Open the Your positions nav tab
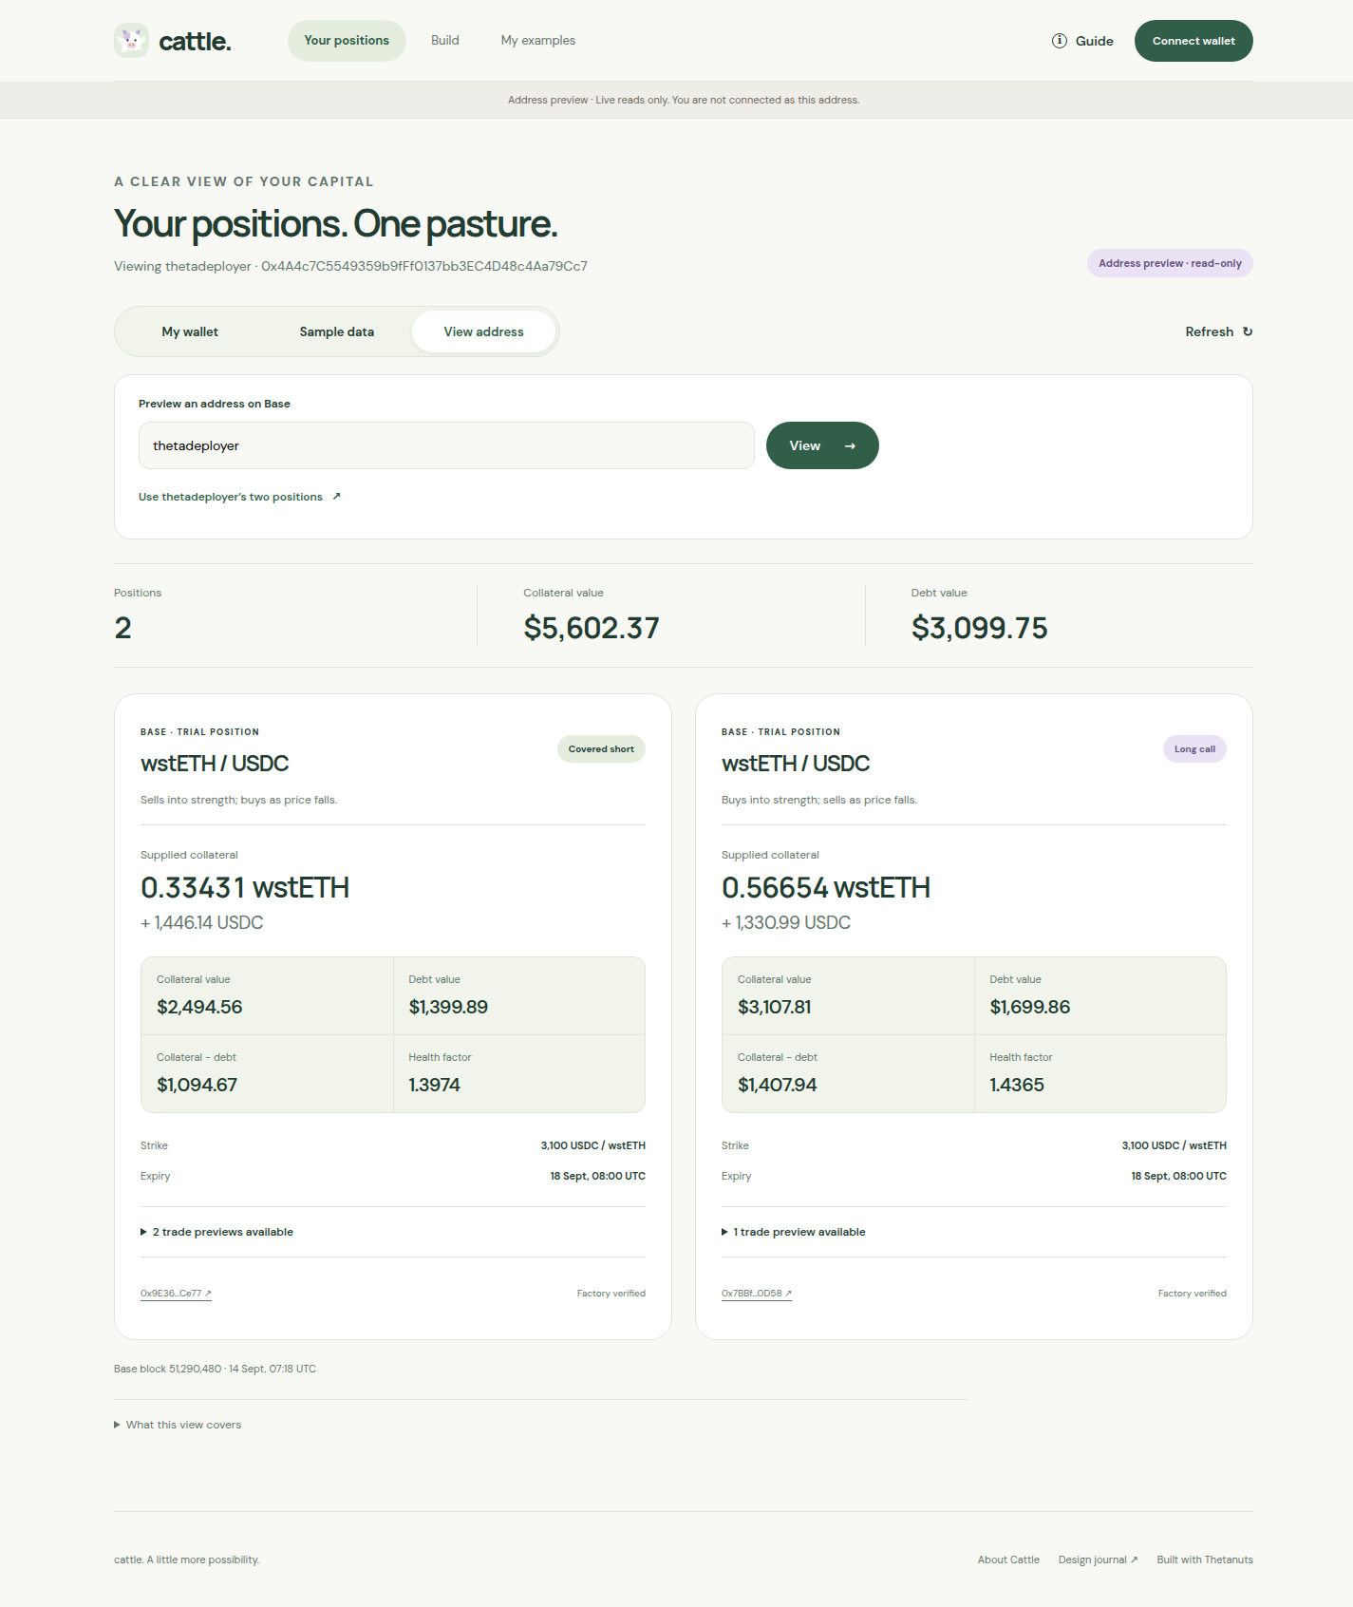1353x1607 pixels. point(347,41)
